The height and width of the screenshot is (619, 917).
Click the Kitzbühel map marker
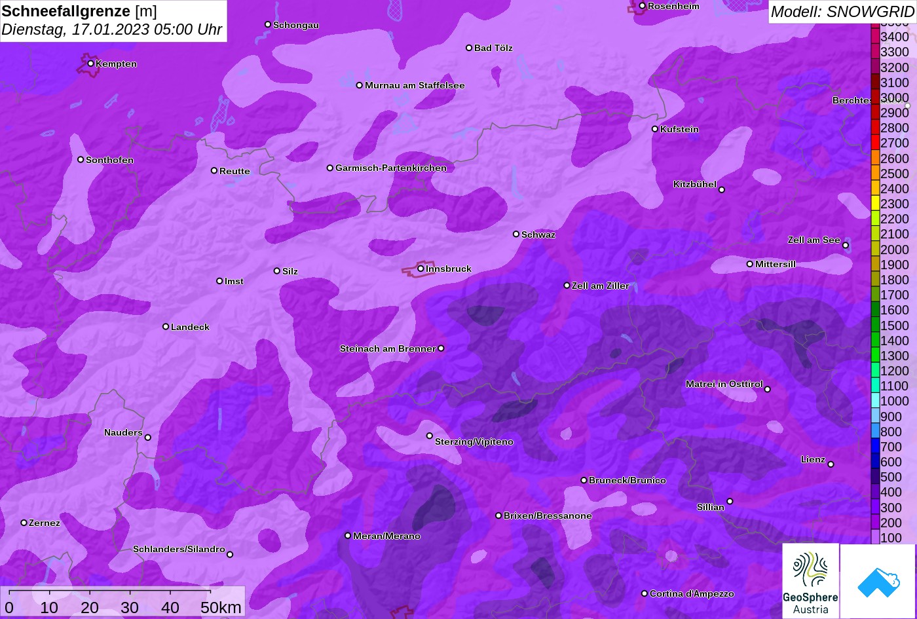click(722, 190)
